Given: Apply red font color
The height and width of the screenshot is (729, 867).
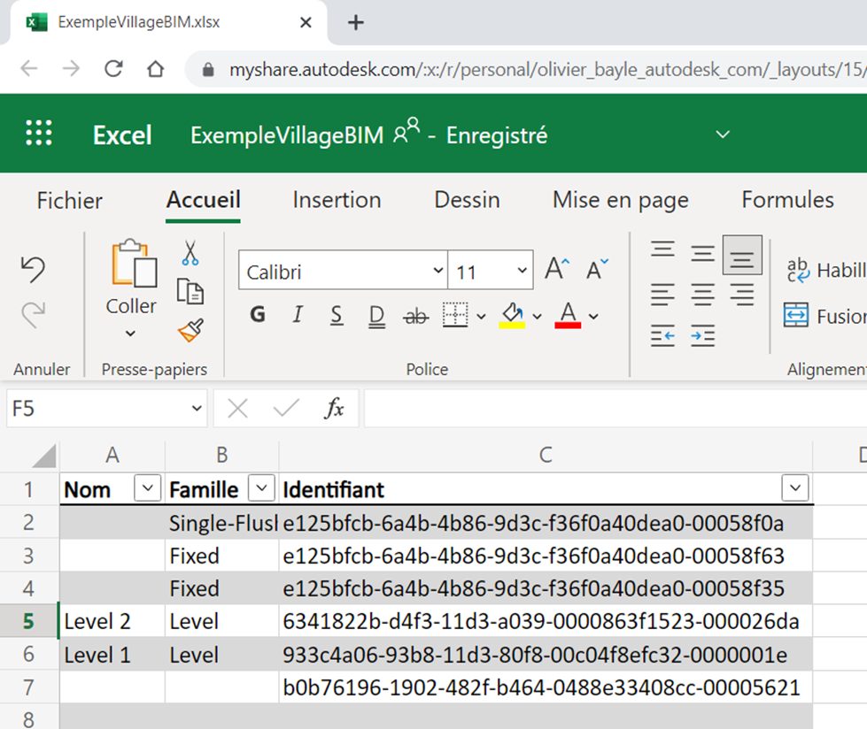Looking at the screenshot, I should (x=568, y=316).
